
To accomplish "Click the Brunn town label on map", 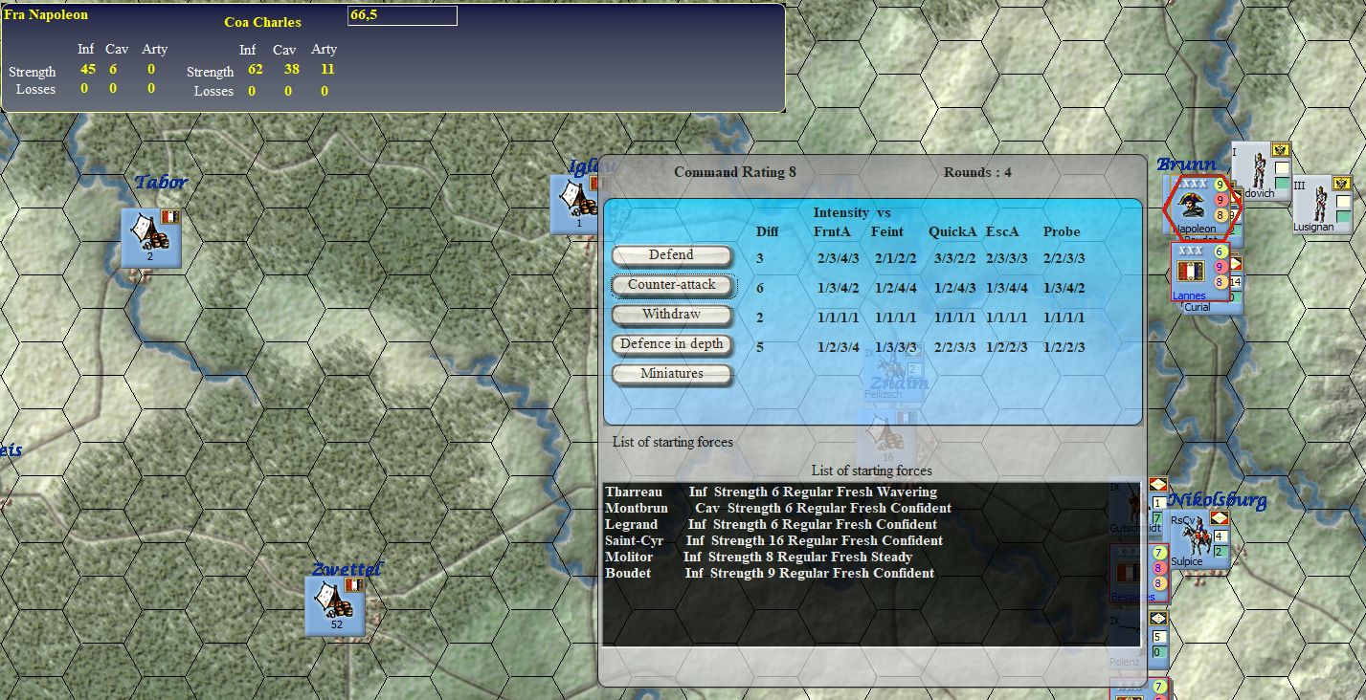I will pyautogui.click(x=1186, y=164).
